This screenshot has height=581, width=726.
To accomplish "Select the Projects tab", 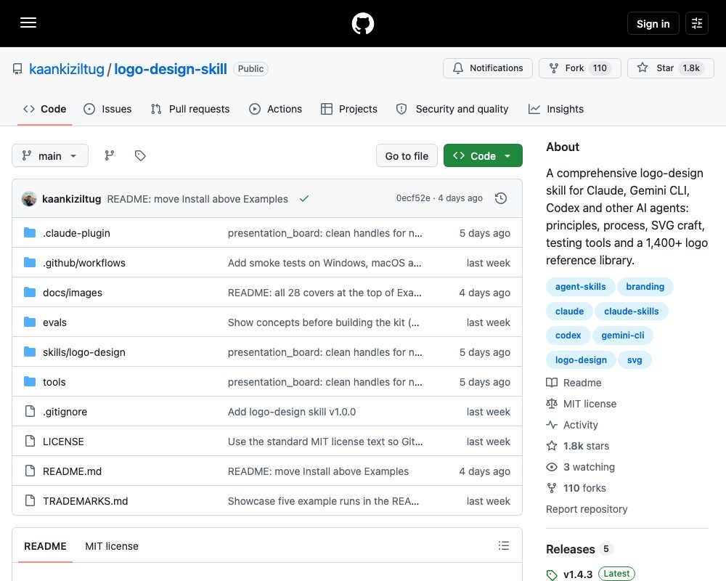I will click(x=349, y=109).
